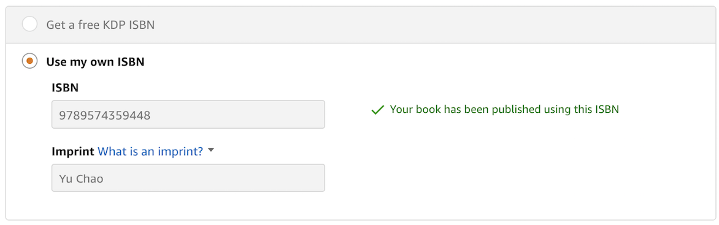Click blank space right of the Imprint text box
The width and height of the screenshot is (719, 225).
(504, 178)
